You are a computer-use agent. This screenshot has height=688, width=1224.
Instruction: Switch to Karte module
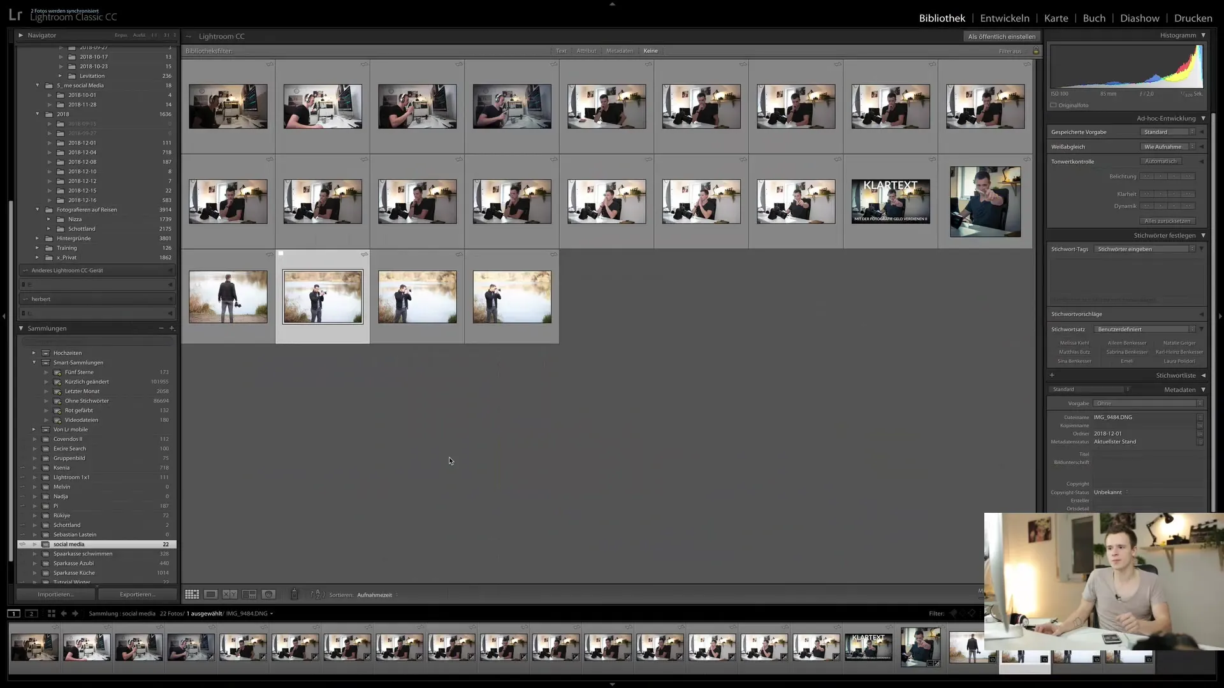pos(1056,18)
